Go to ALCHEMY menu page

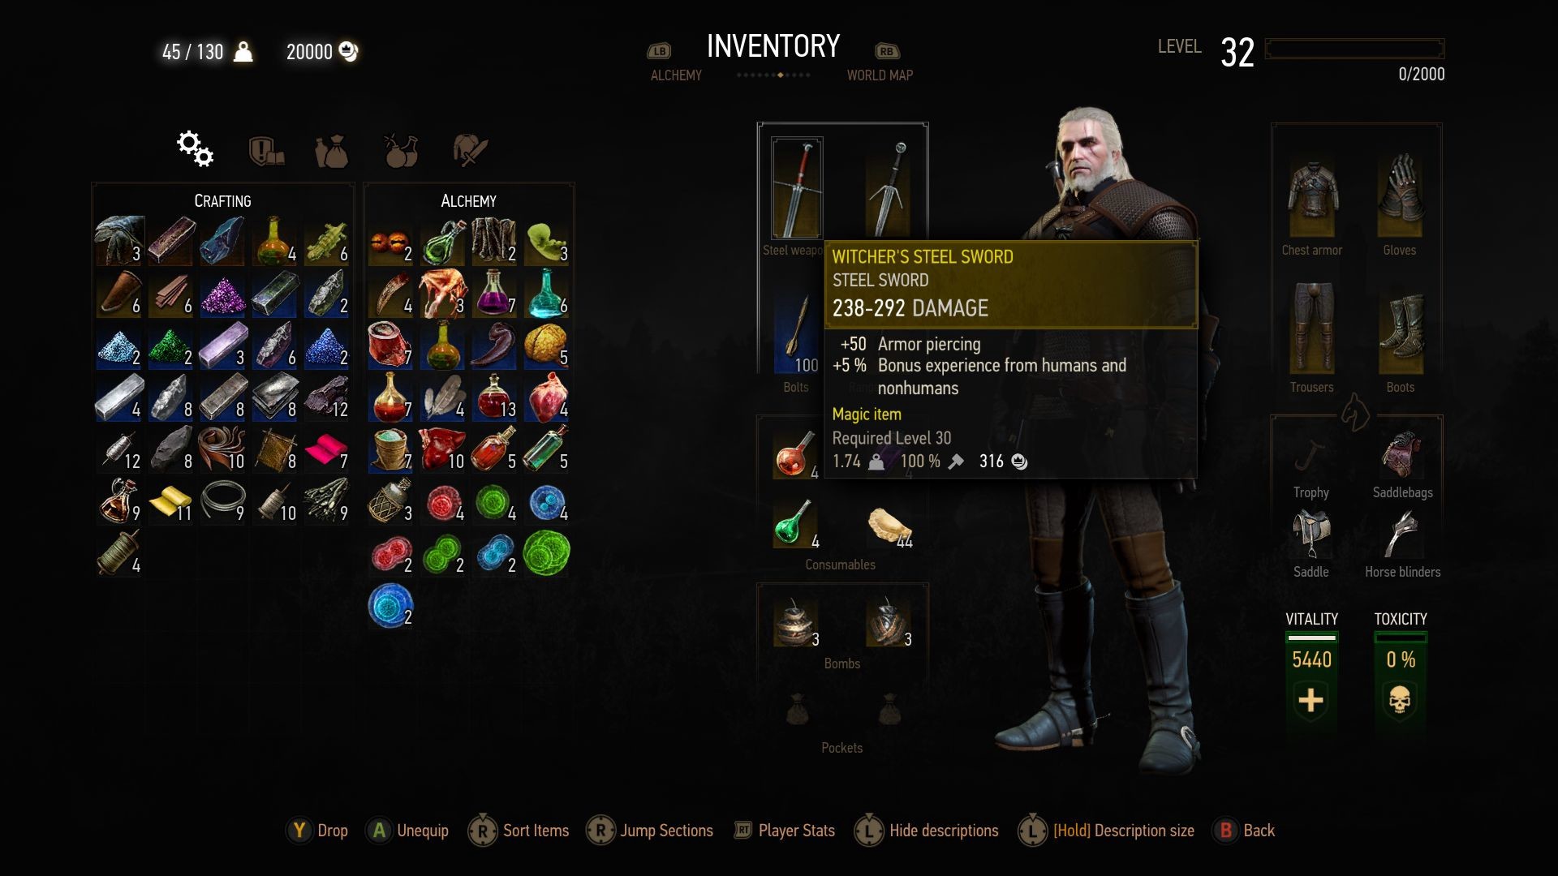point(676,75)
